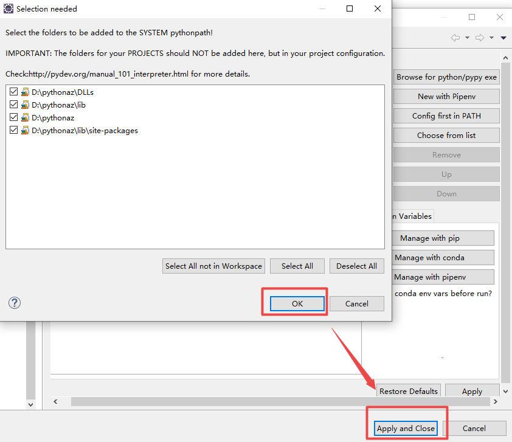Open the Preferences view menu triangle
The width and height of the screenshot is (512, 442).
click(503, 38)
